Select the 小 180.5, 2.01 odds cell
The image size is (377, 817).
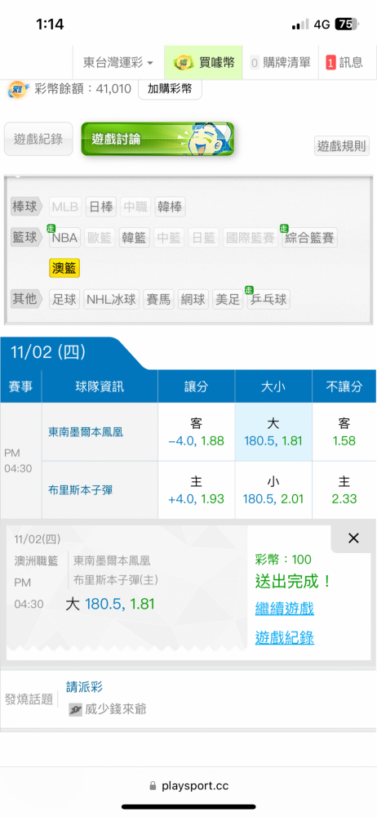273,489
